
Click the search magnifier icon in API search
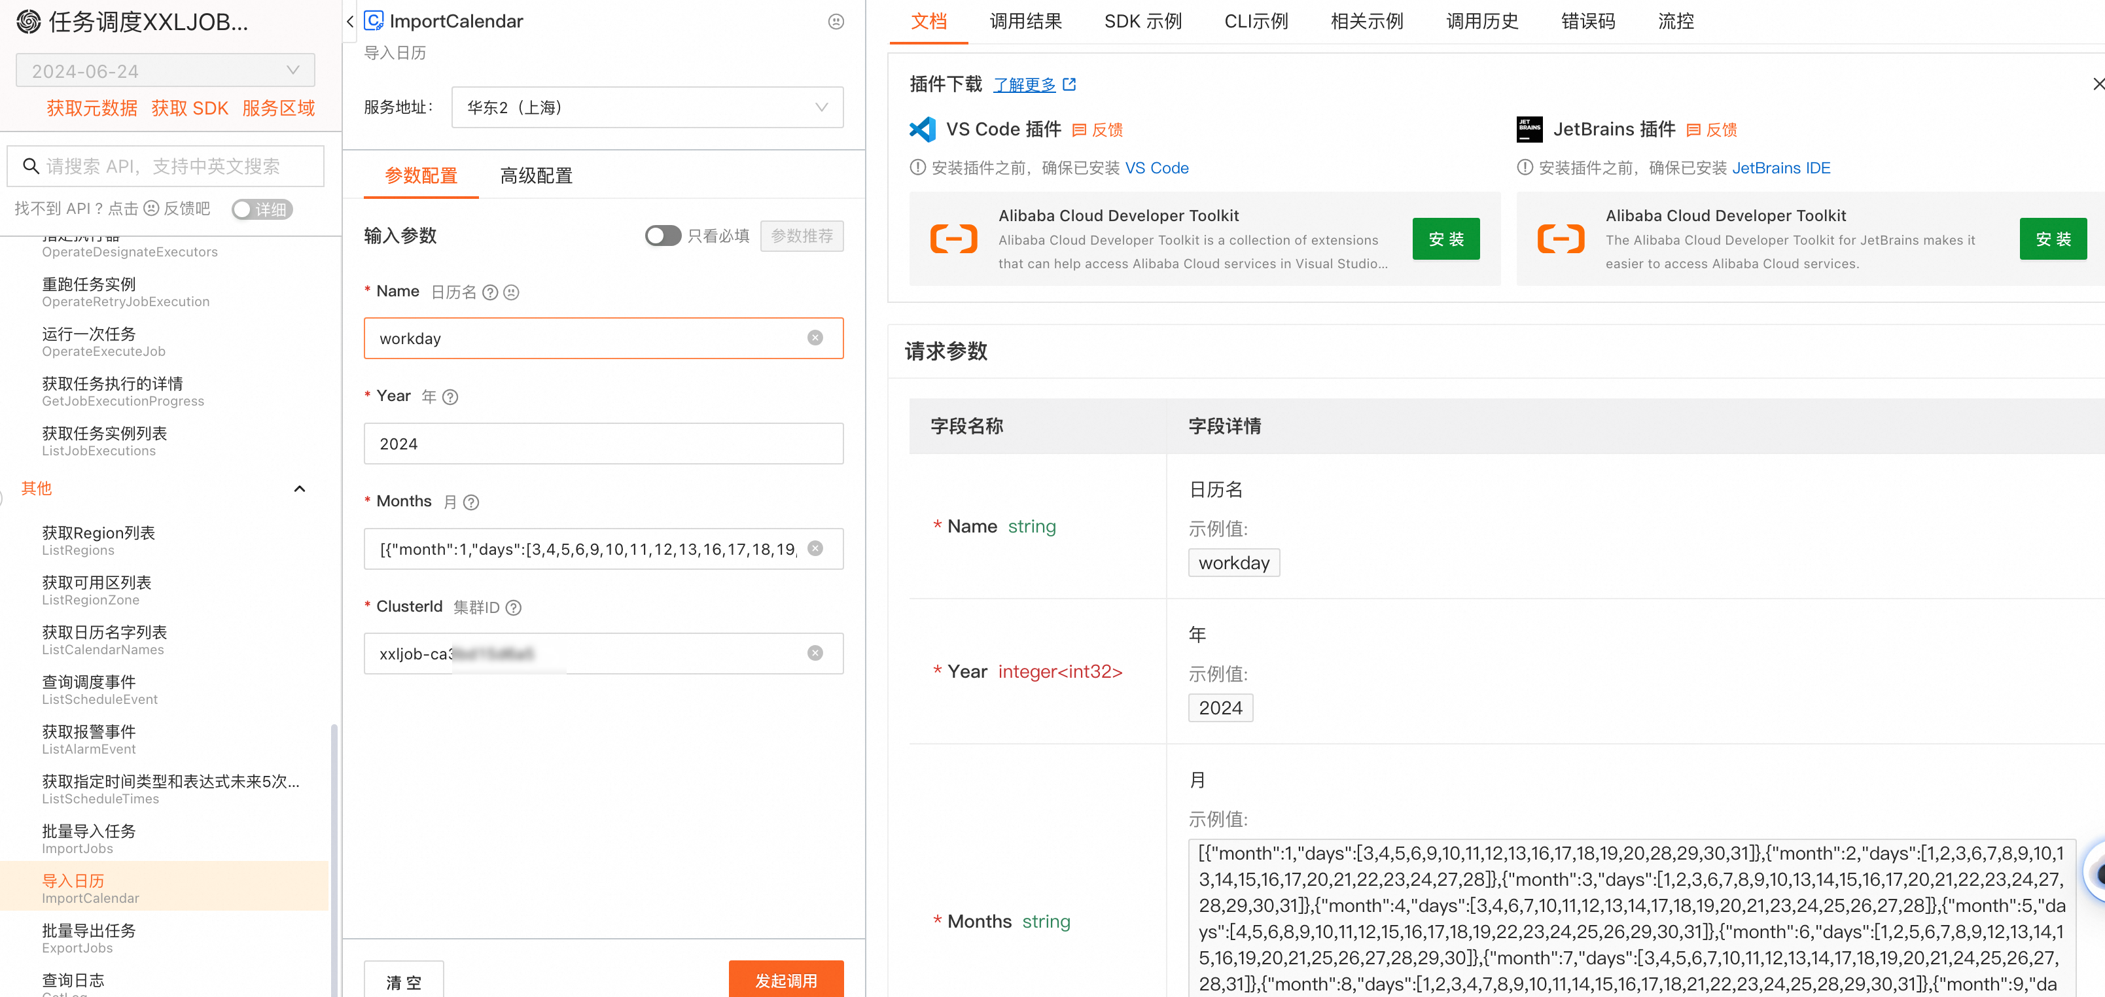click(x=31, y=166)
